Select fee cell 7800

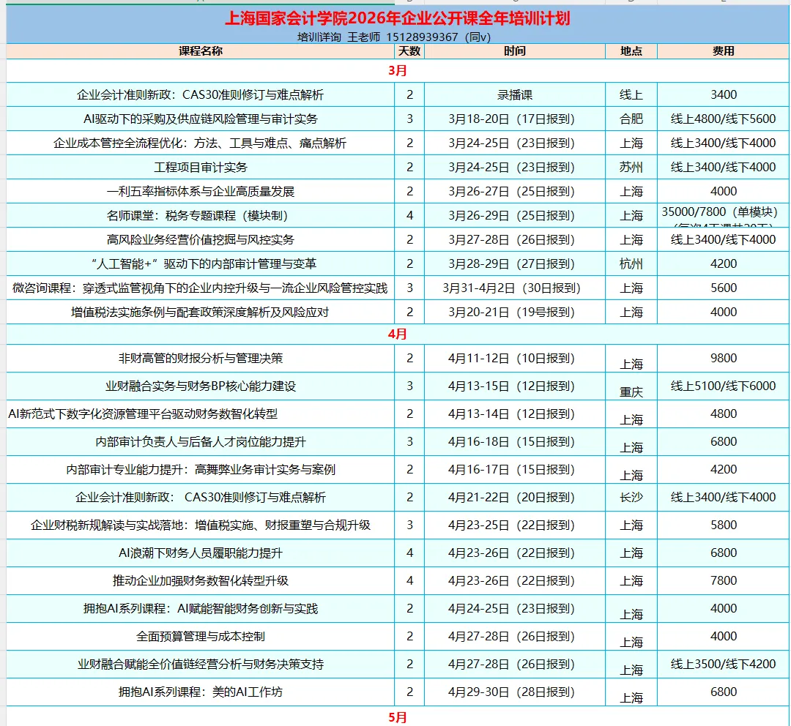pos(724,581)
